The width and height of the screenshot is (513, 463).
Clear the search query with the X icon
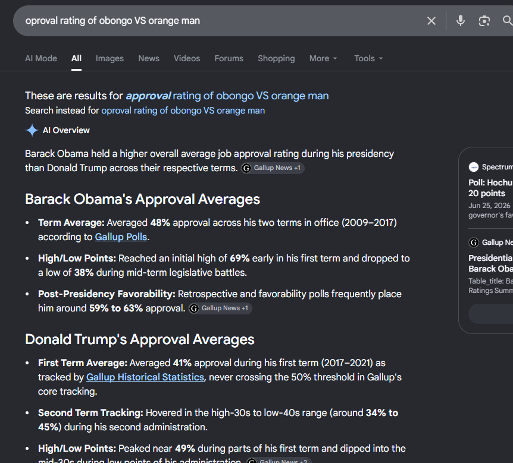click(x=431, y=21)
